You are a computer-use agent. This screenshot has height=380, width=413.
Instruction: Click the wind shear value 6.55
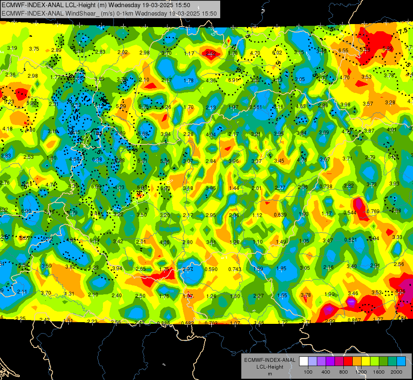(x=343, y=50)
